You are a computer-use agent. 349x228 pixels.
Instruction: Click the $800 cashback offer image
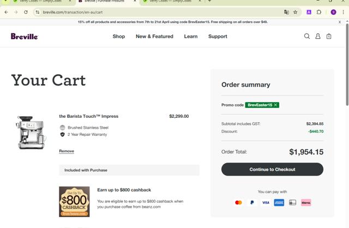[74, 202]
